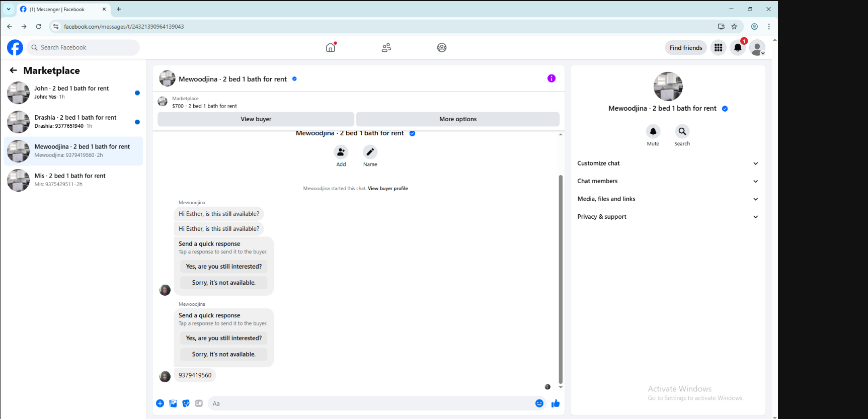
Task: Click the 9379419560 message bubble
Action: click(195, 375)
